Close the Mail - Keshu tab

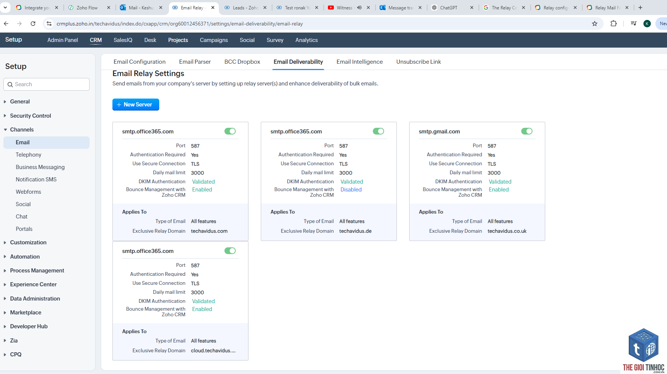coord(161,7)
